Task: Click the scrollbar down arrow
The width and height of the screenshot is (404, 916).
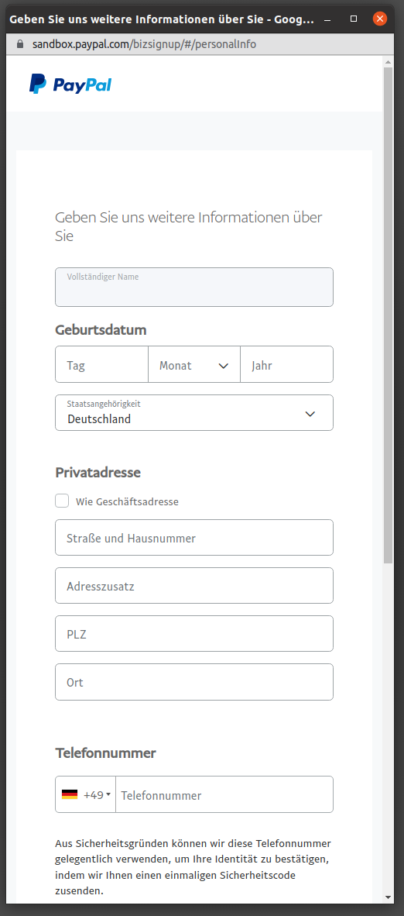Action: 389,897
